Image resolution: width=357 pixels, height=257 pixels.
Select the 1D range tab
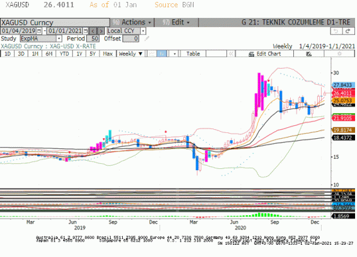coord(8,54)
